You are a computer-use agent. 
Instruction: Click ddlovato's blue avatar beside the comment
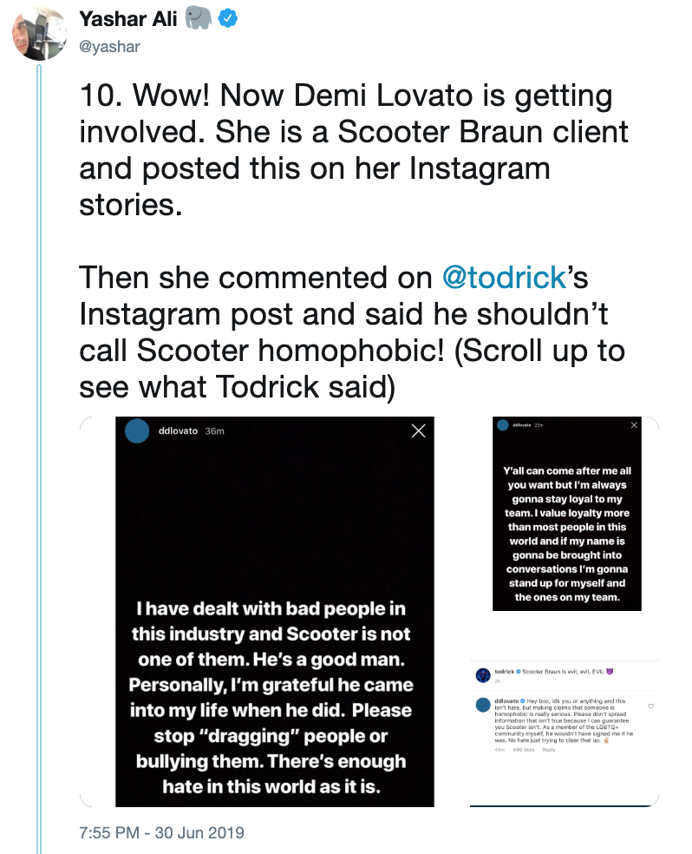pyautogui.click(x=483, y=705)
